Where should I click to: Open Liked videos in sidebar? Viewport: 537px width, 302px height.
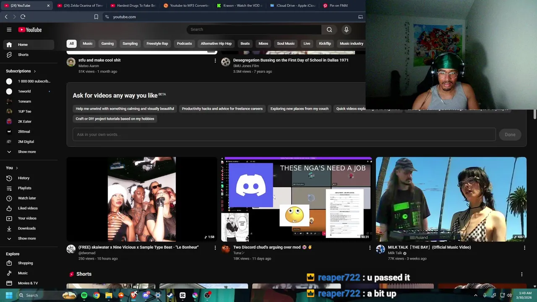coord(29,208)
